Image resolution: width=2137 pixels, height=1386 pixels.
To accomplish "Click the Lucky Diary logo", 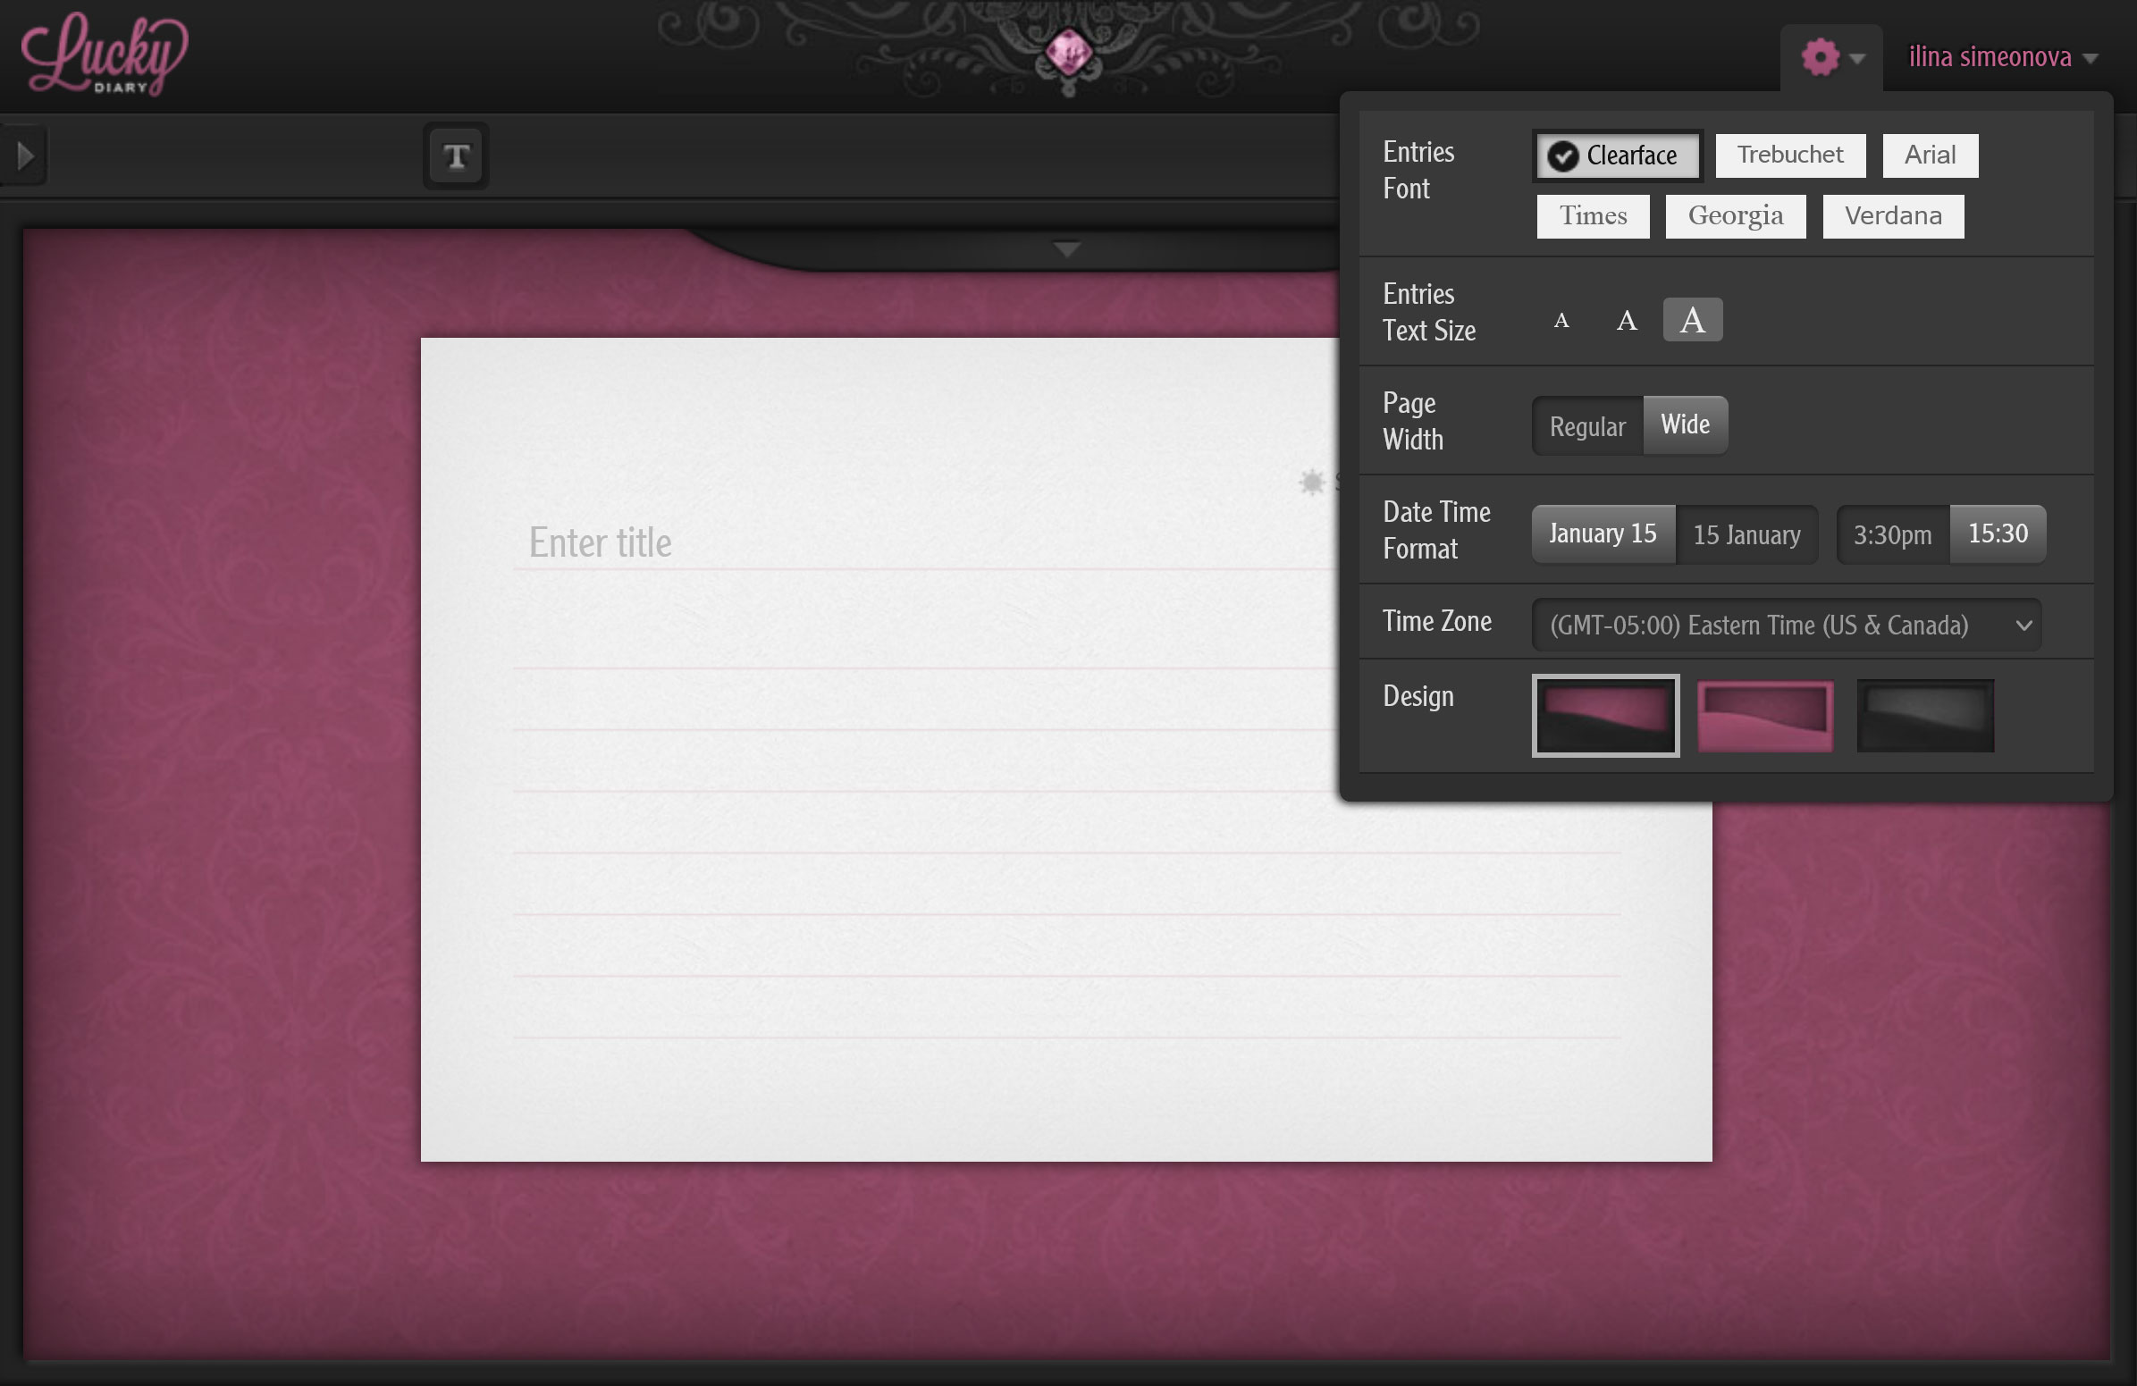I will coord(105,55).
